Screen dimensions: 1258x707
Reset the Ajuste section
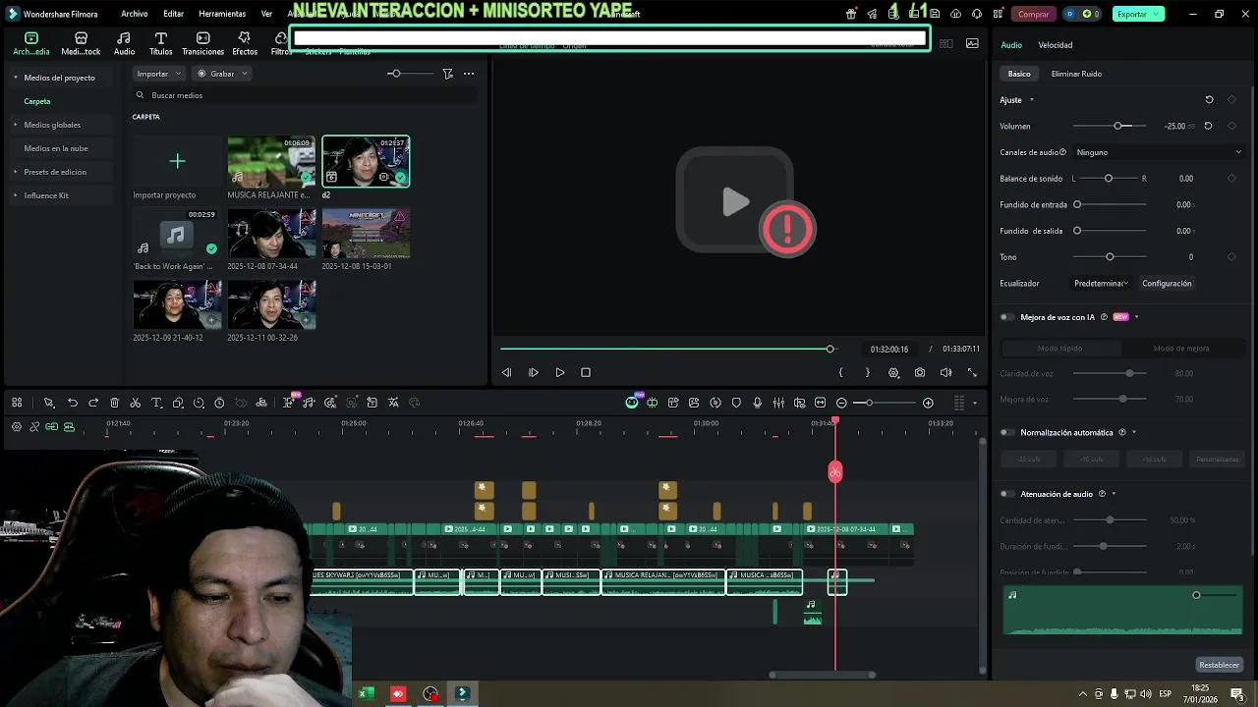[1209, 100]
